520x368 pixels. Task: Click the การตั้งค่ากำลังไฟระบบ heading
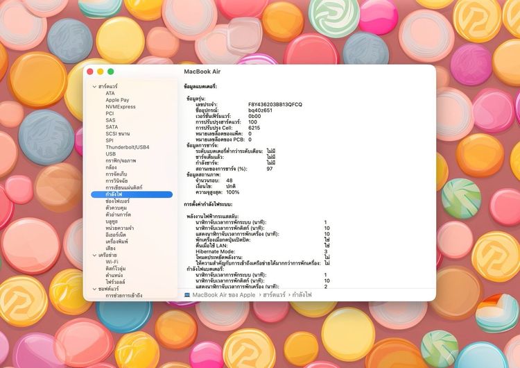(208, 205)
